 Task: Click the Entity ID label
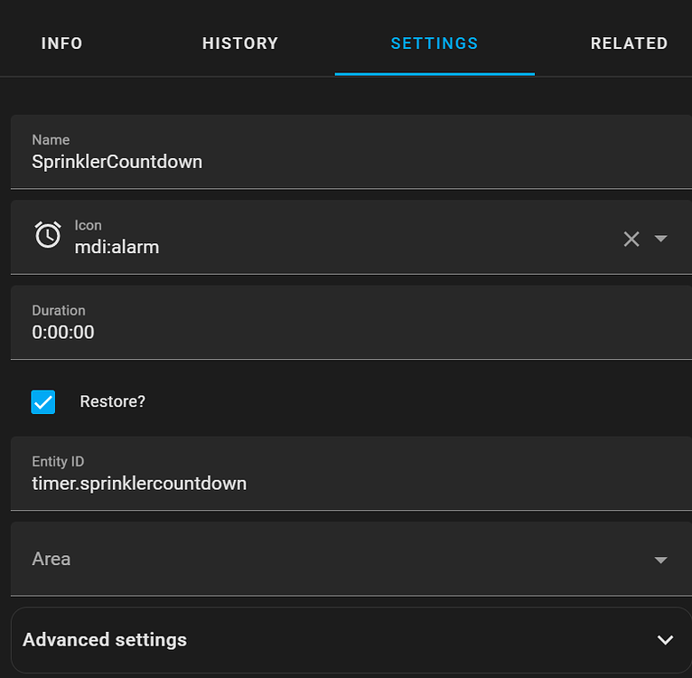58,461
